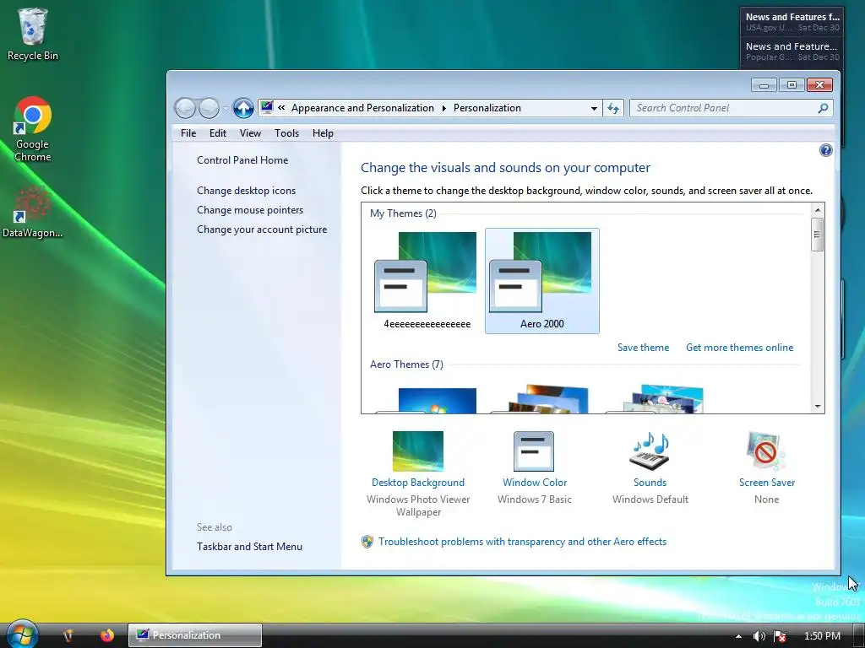
Task: Open the Help menu
Action: [323, 133]
